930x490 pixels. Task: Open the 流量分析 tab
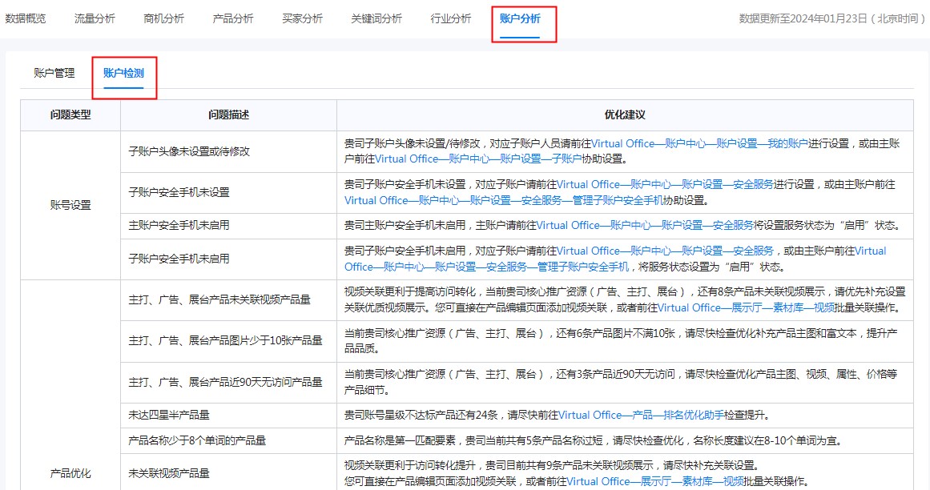pos(95,16)
